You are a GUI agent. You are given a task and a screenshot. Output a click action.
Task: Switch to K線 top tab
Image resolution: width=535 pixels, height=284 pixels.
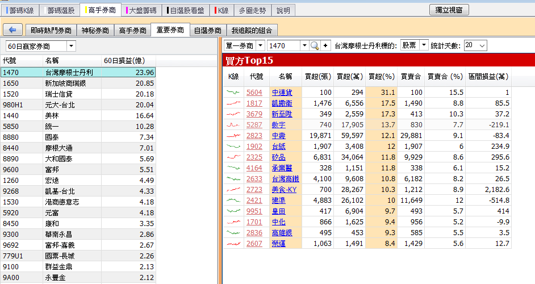[223, 11]
